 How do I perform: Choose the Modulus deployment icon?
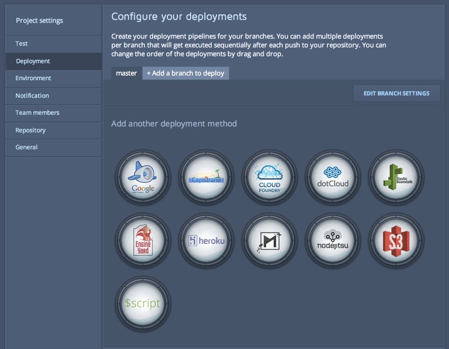269,241
